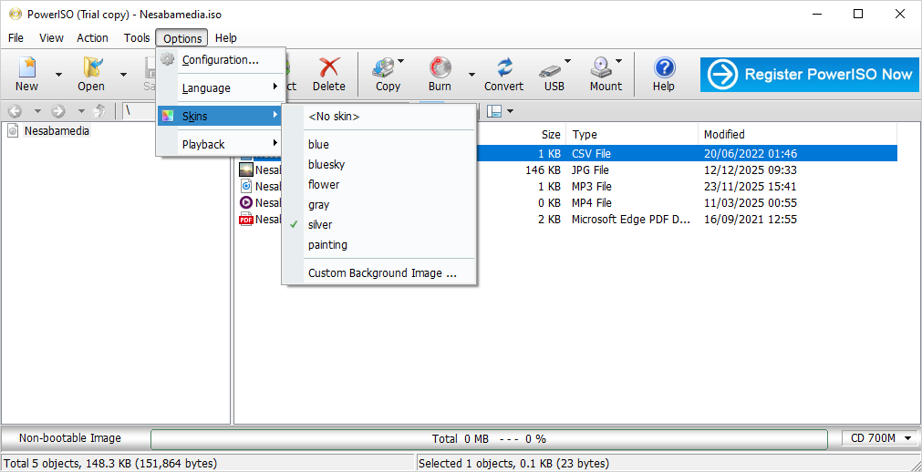The height and width of the screenshot is (472, 922).
Task: Open the Help question mark icon
Action: tap(664, 67)
